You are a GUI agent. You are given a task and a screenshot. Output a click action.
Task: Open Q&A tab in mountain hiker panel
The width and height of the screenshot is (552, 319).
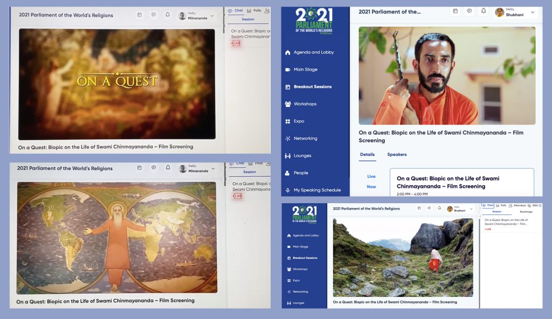[533, 205]
